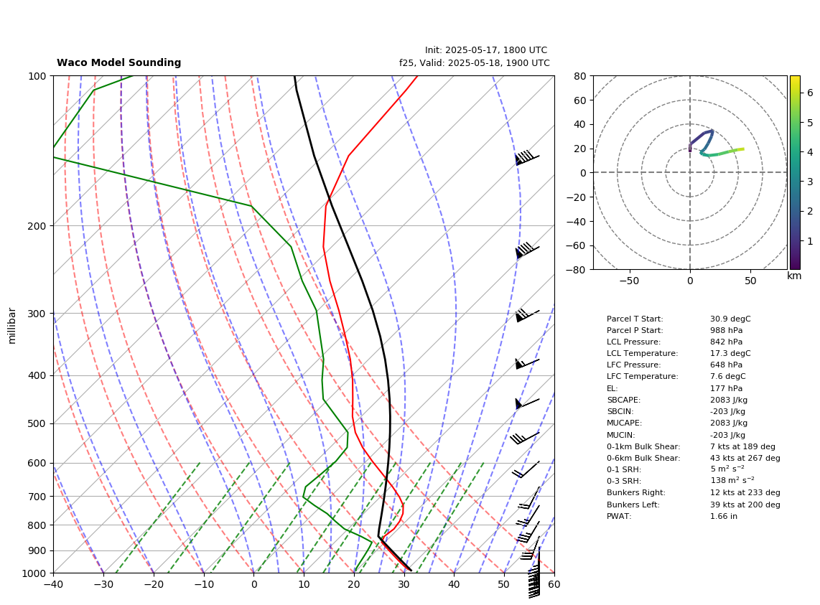Select the "LFC Temperature:" label
This screenshot has height=605, width=820.
pos(642,377)
